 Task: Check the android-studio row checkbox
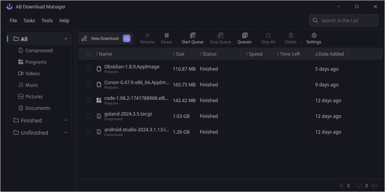click(x=88, y=132)
